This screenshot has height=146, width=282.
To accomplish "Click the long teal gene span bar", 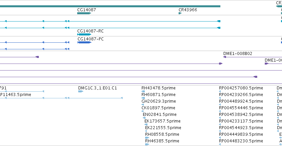I will [110, 6].
